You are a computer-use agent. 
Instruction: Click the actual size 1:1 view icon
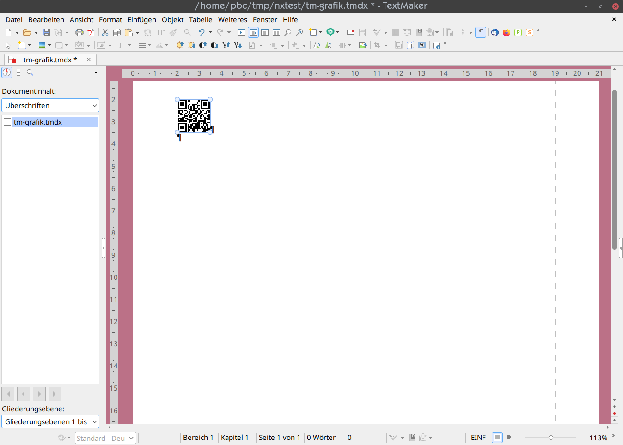pyautogui.click(x=242, y=32)
